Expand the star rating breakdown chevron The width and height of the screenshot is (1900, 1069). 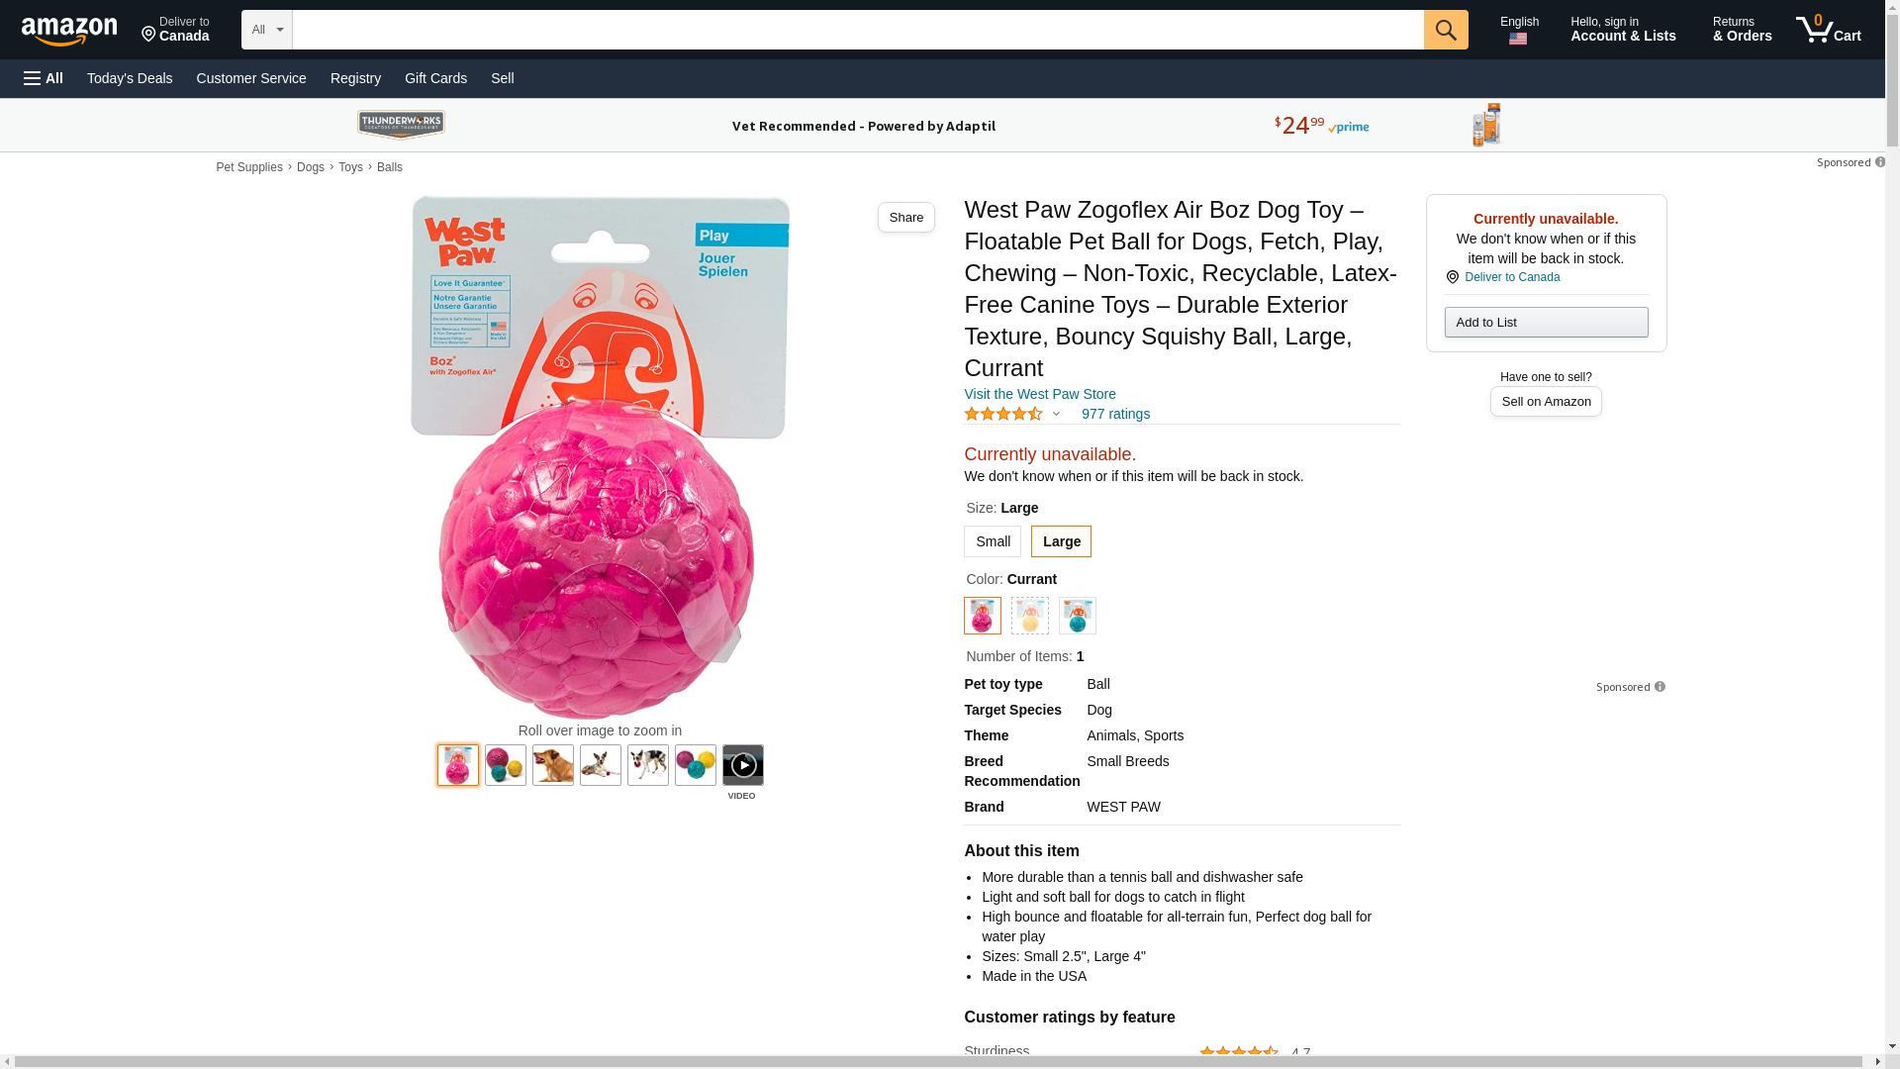click(x=1056, y=415)
